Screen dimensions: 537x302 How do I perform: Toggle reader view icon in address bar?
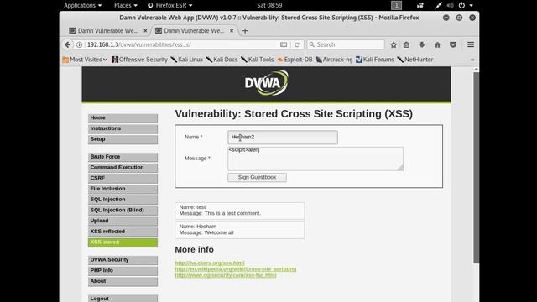tap(284, 44)
